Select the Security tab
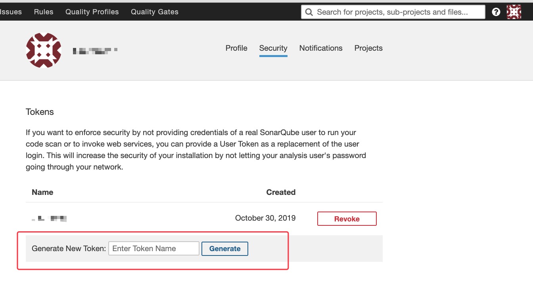Image resolution: width=533 pixels, height=305 pixels. pyautogui.click(x=273, y=48)
